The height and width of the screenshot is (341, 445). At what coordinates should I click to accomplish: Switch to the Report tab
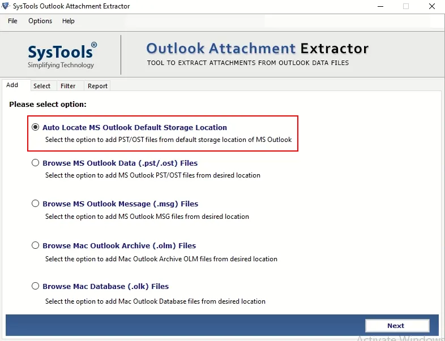[x=97, y=86]
